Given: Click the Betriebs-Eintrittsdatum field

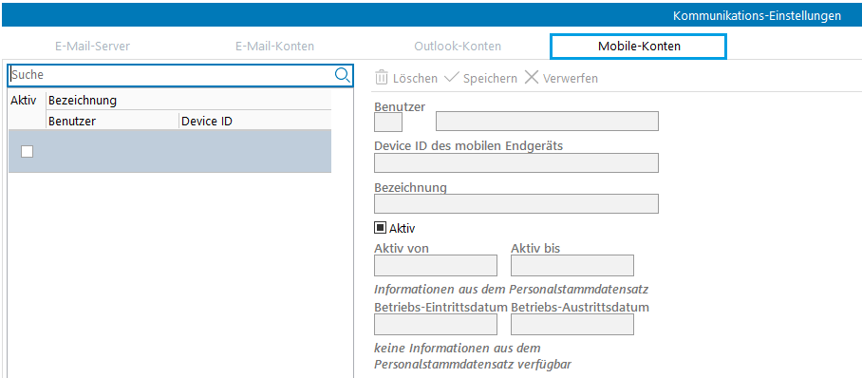Looking at the screenshot, I should [436, 325].
